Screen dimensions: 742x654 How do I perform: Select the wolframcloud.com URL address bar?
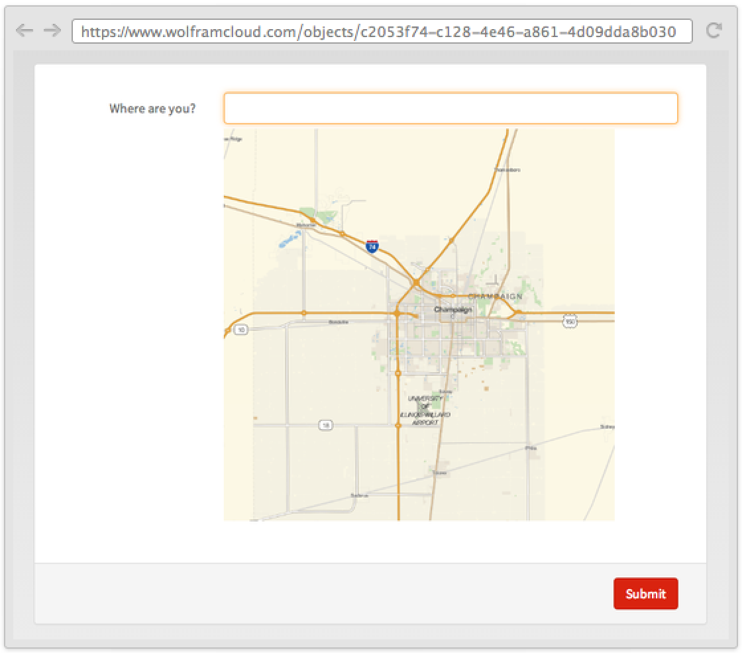382,31
